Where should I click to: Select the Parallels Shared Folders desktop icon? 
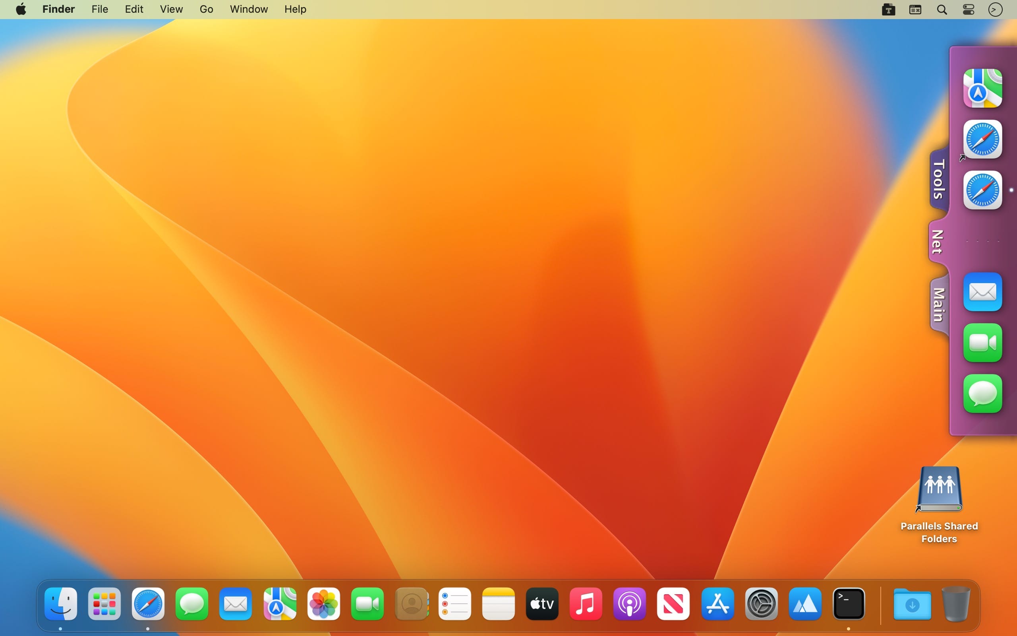(939, 505)
